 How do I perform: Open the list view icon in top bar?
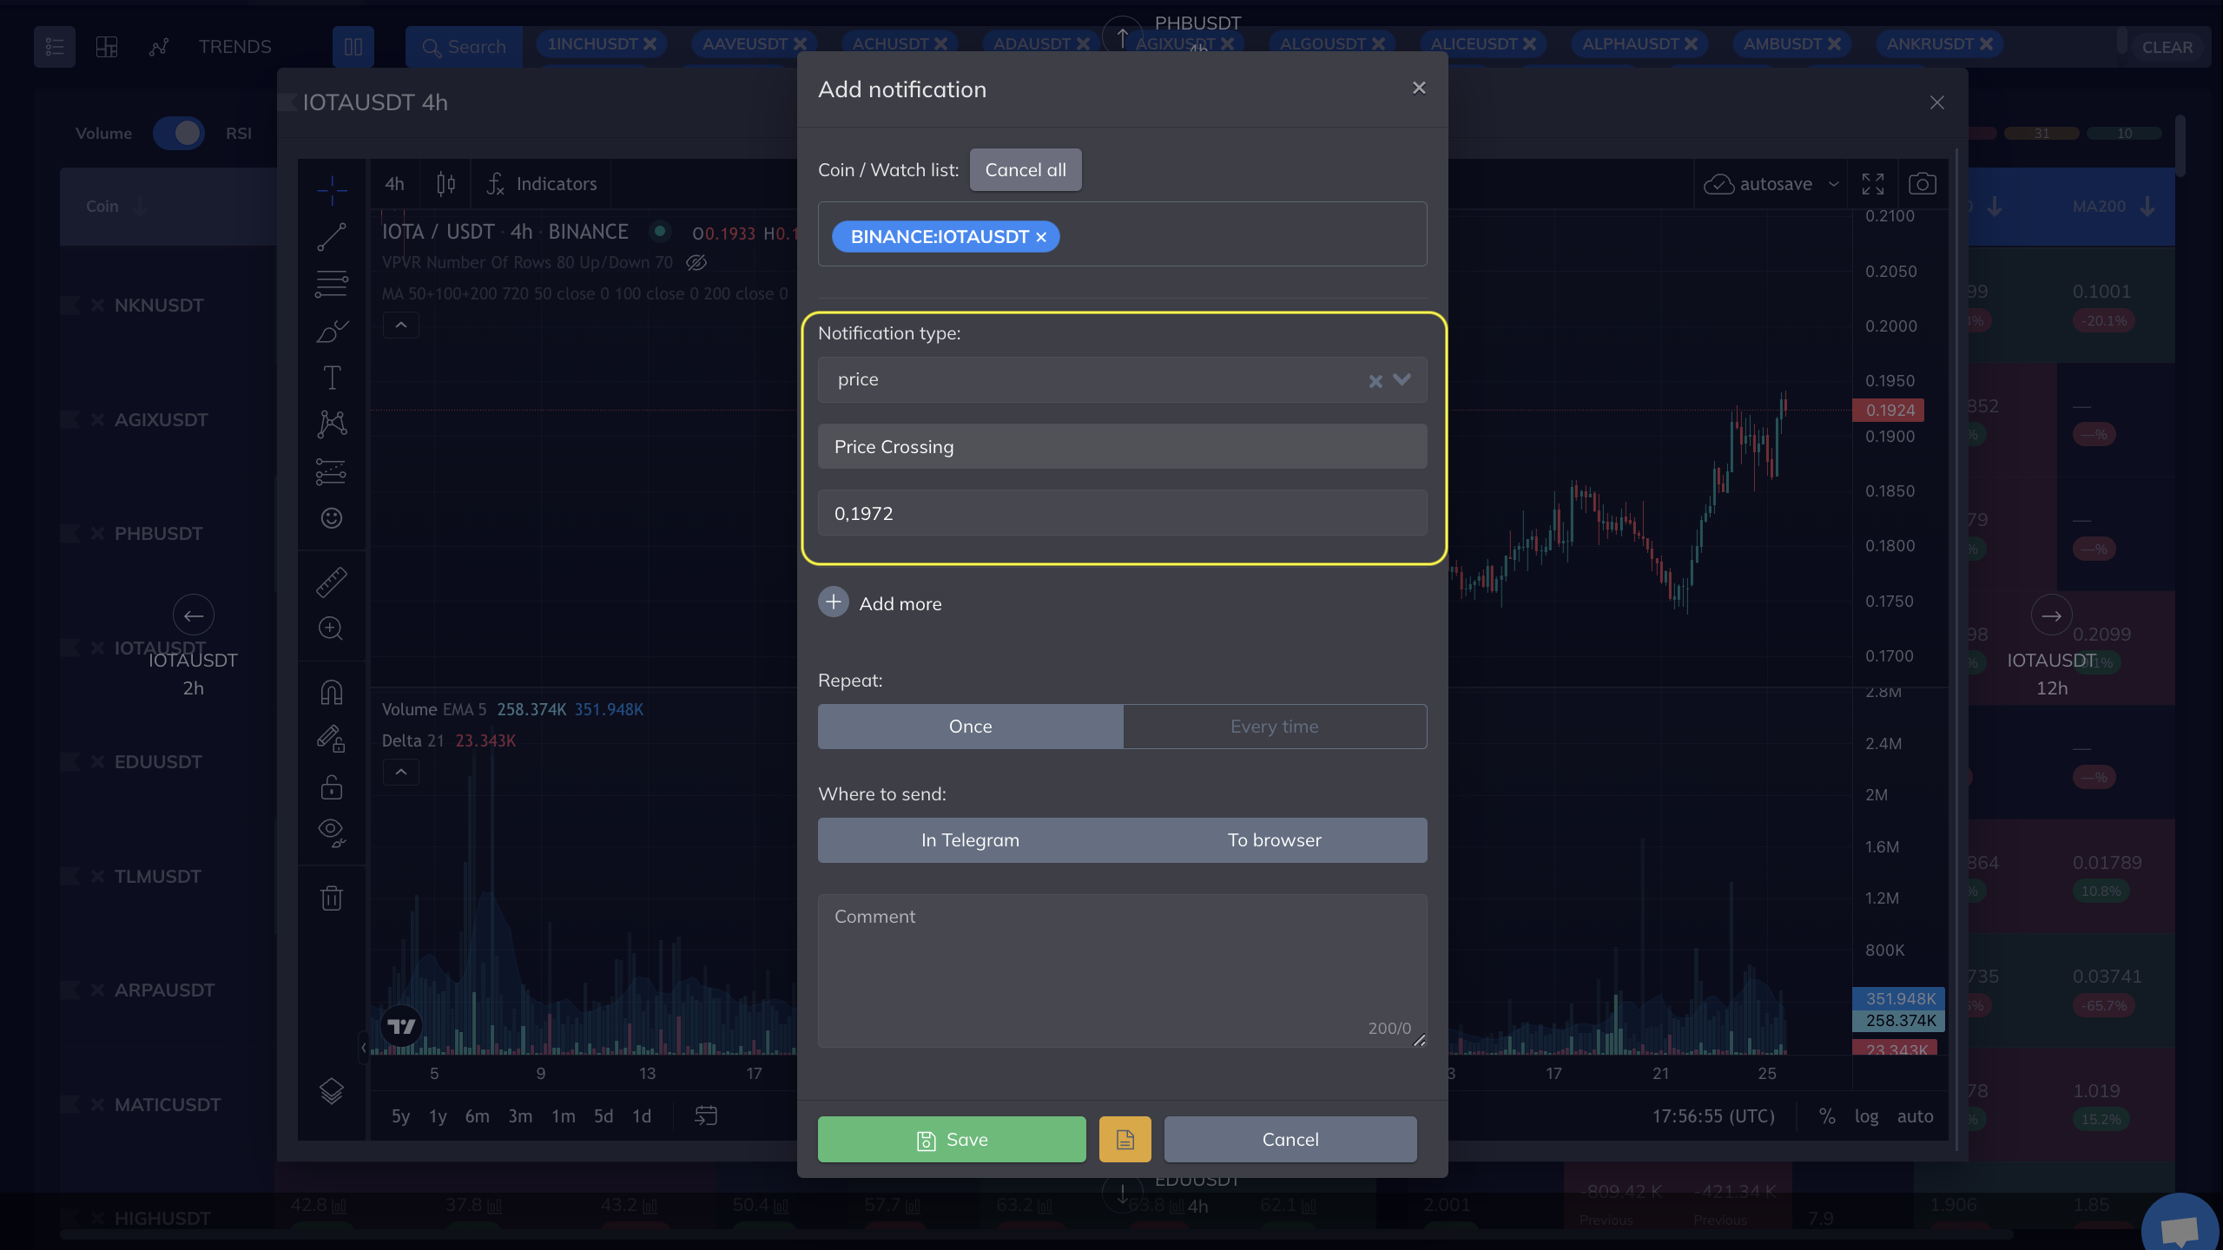pyautogui.click(x=54, y=47)
